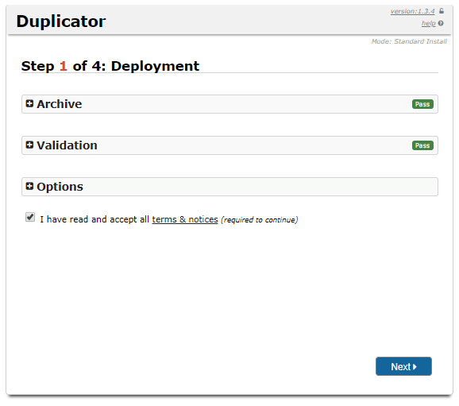Expand the Options section plus icon
459x406 pixels.
click(x=29, y=186)
